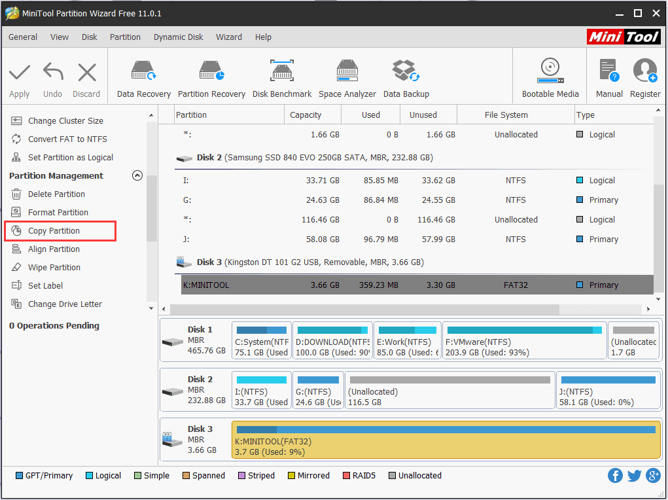The width and height of the screenshot is (668, 500).
Task: Open the Wizard menu
Action: [229, 37]
